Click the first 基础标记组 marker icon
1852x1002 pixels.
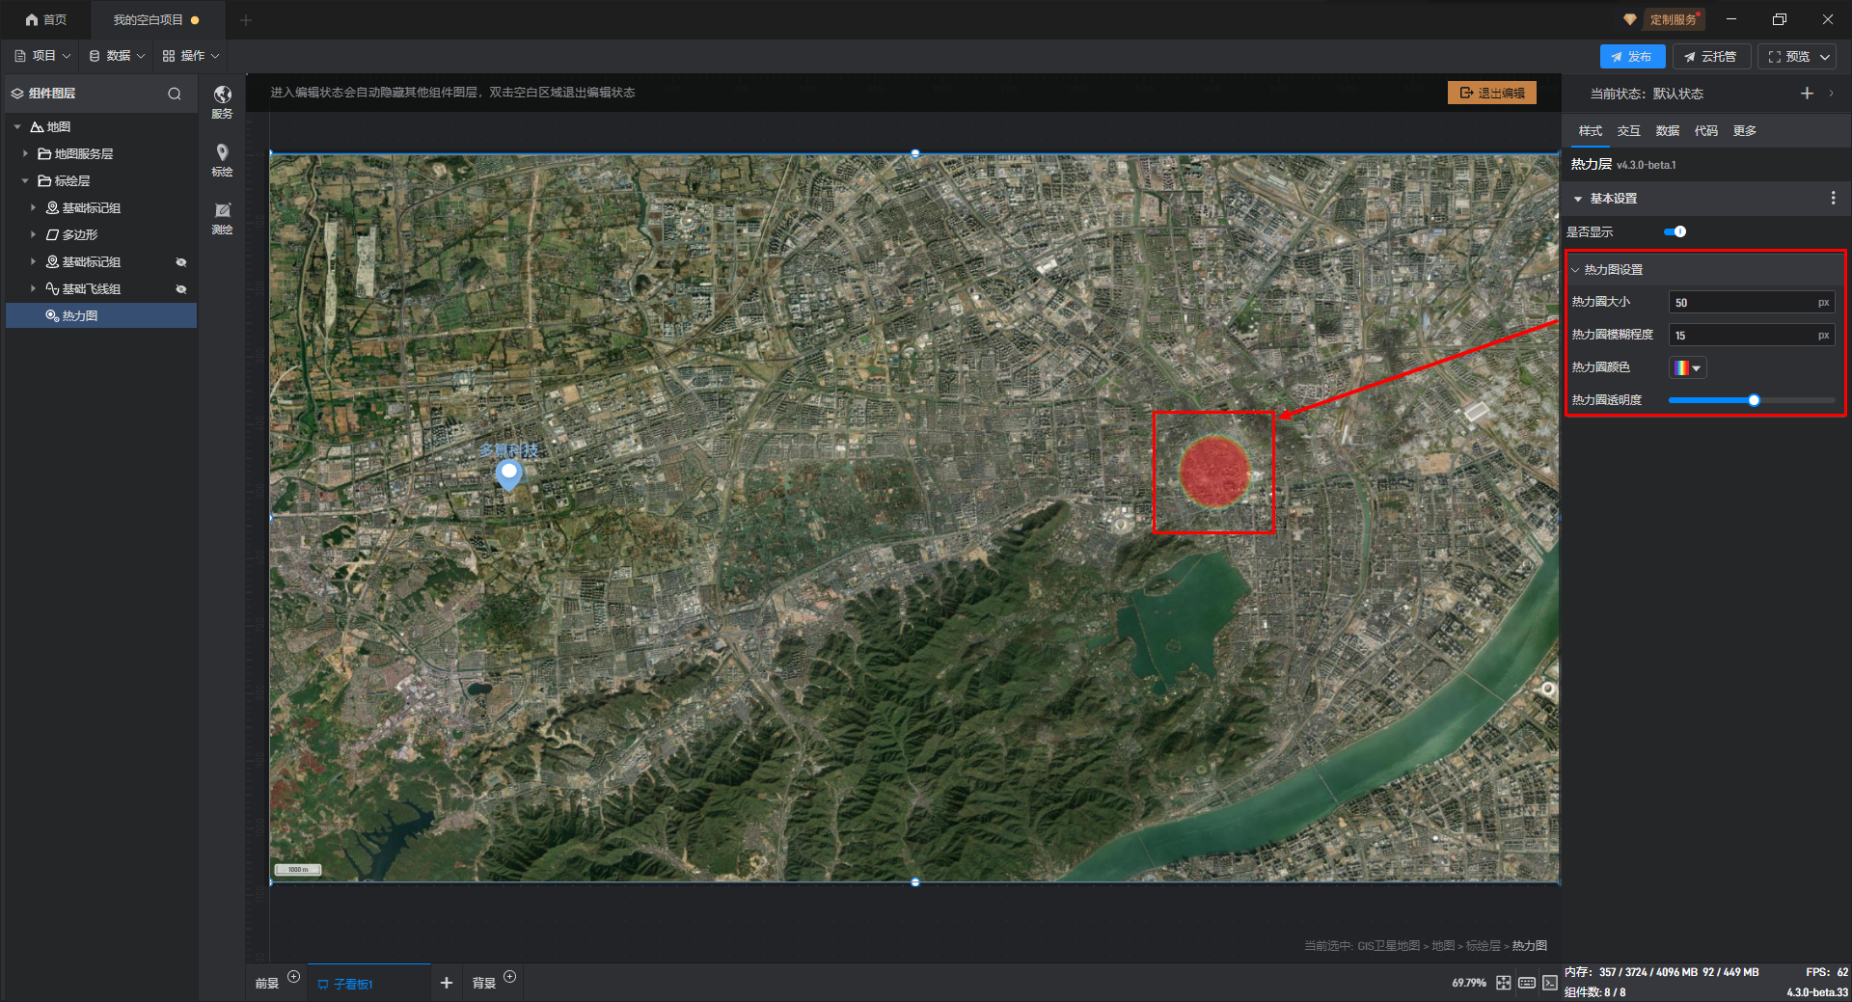coord(52,207)
